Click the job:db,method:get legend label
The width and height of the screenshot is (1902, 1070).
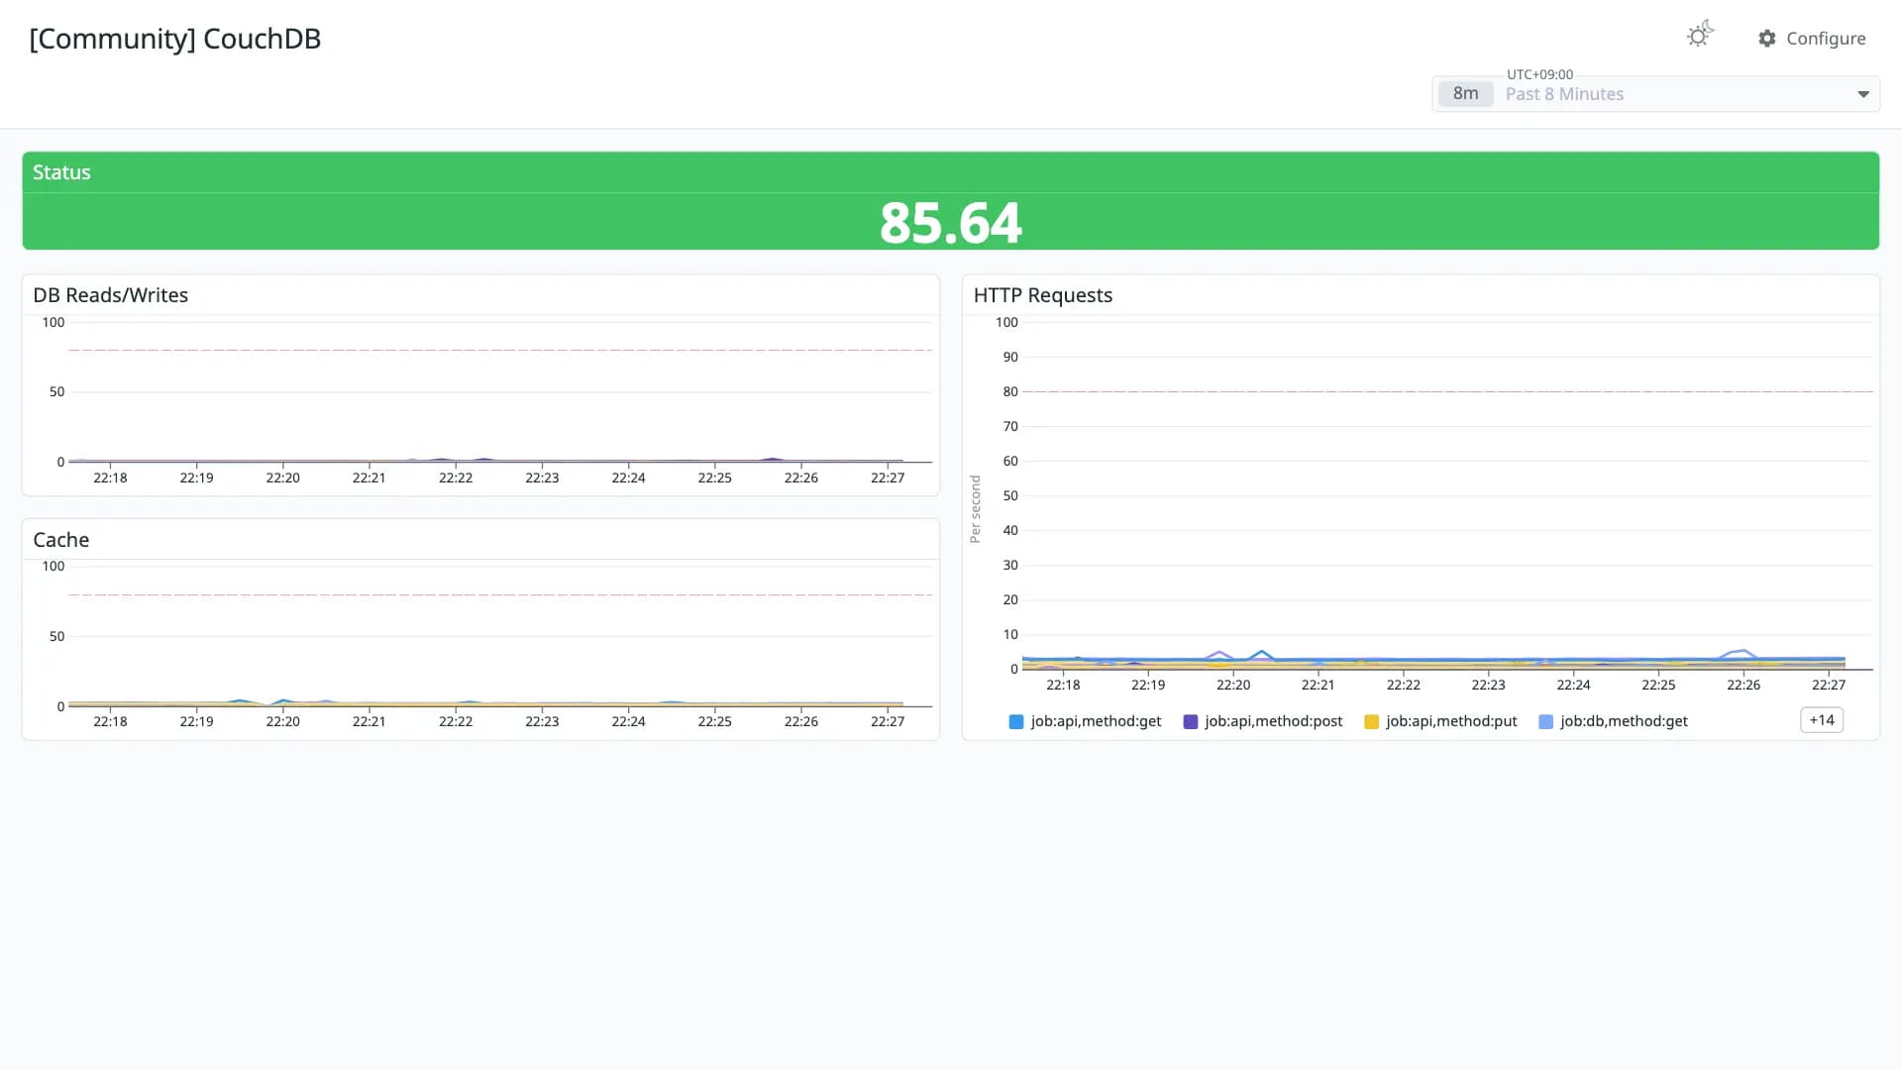coord(1624,721)
